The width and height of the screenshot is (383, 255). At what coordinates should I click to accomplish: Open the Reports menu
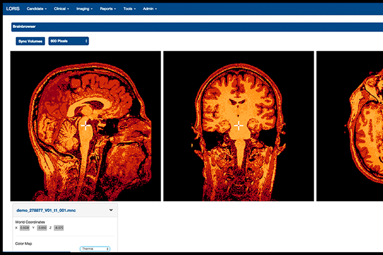(108, 9)
